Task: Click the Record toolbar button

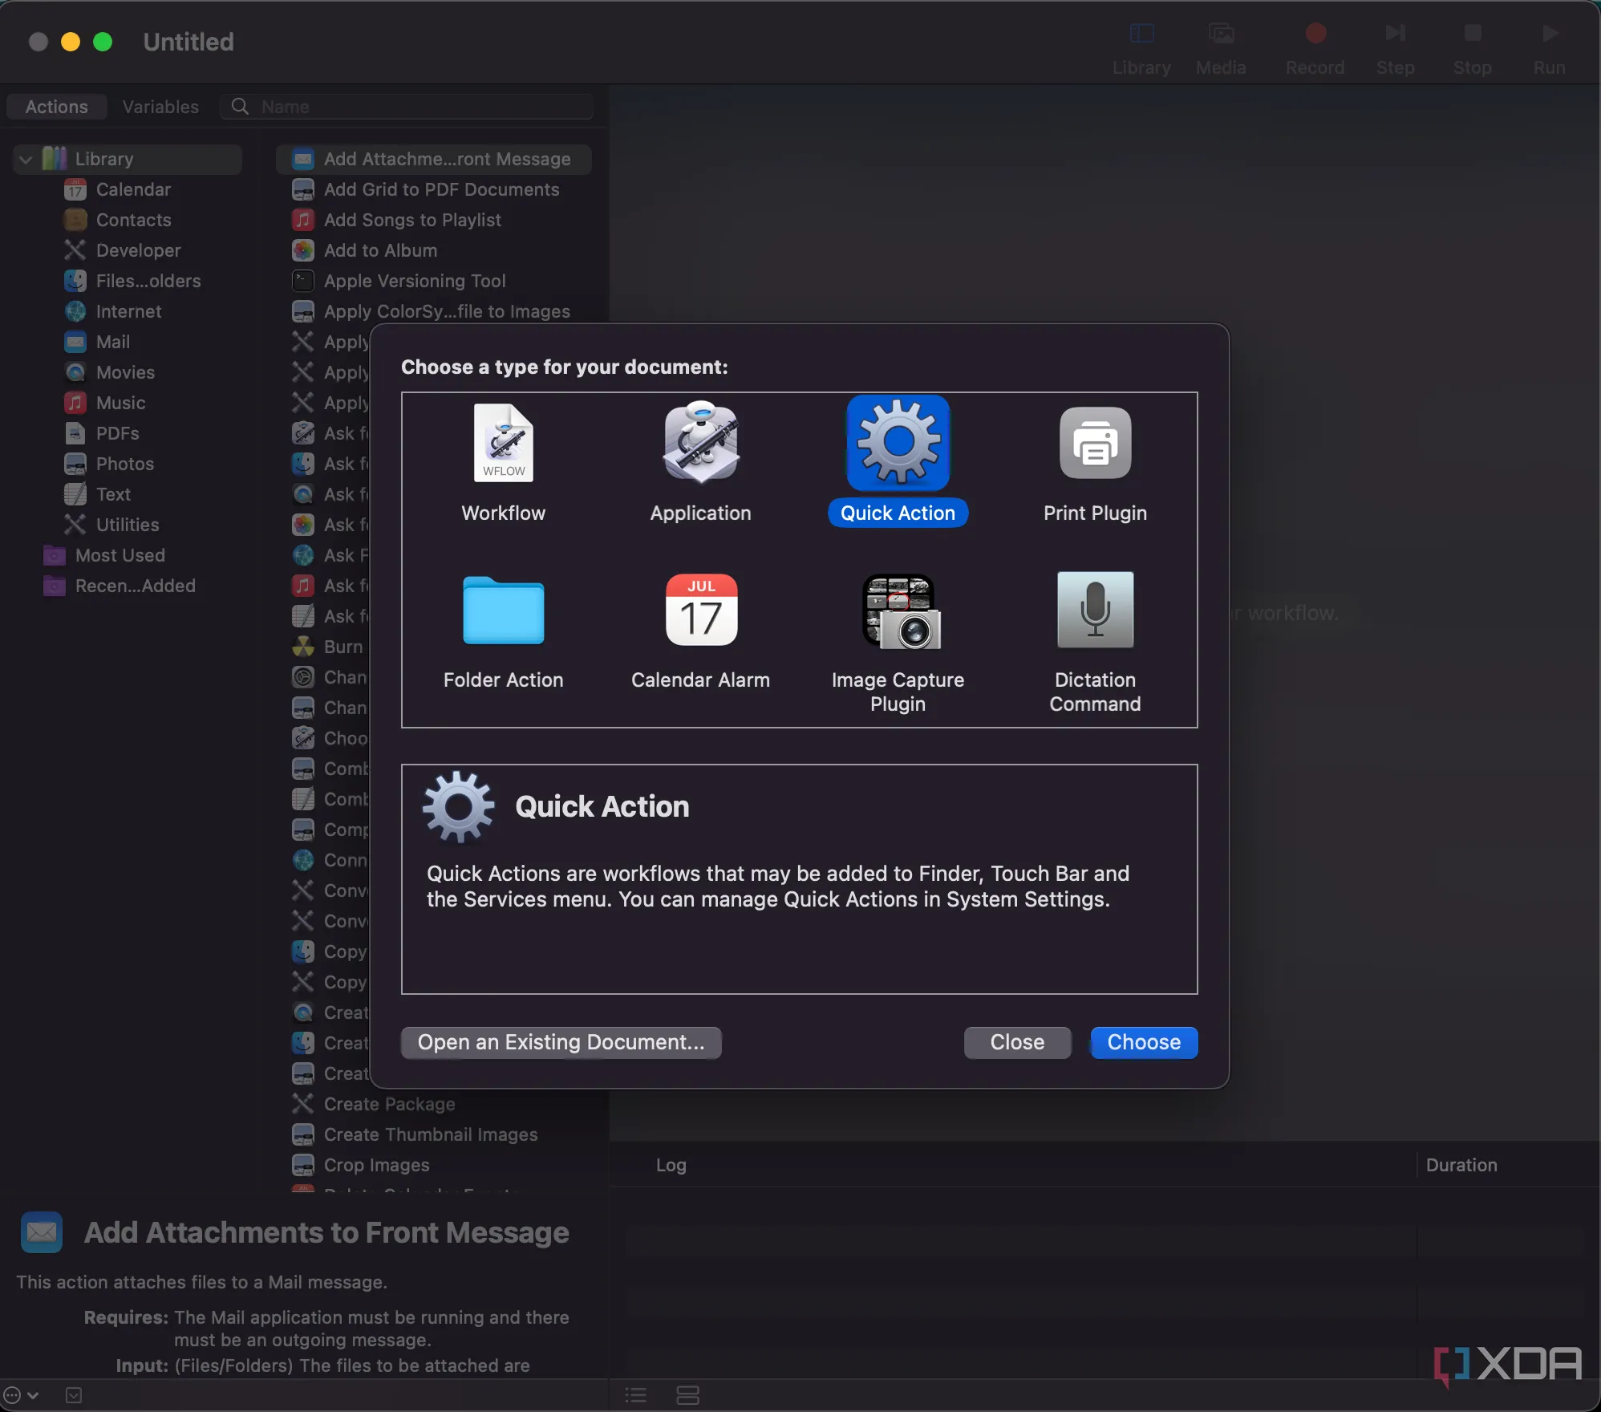Action: pyautogui.click(x=1315, y=48)
